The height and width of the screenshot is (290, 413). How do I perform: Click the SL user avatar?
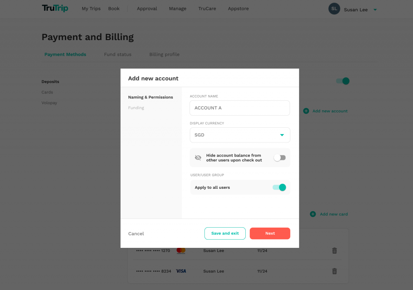(x=334, y=9)
